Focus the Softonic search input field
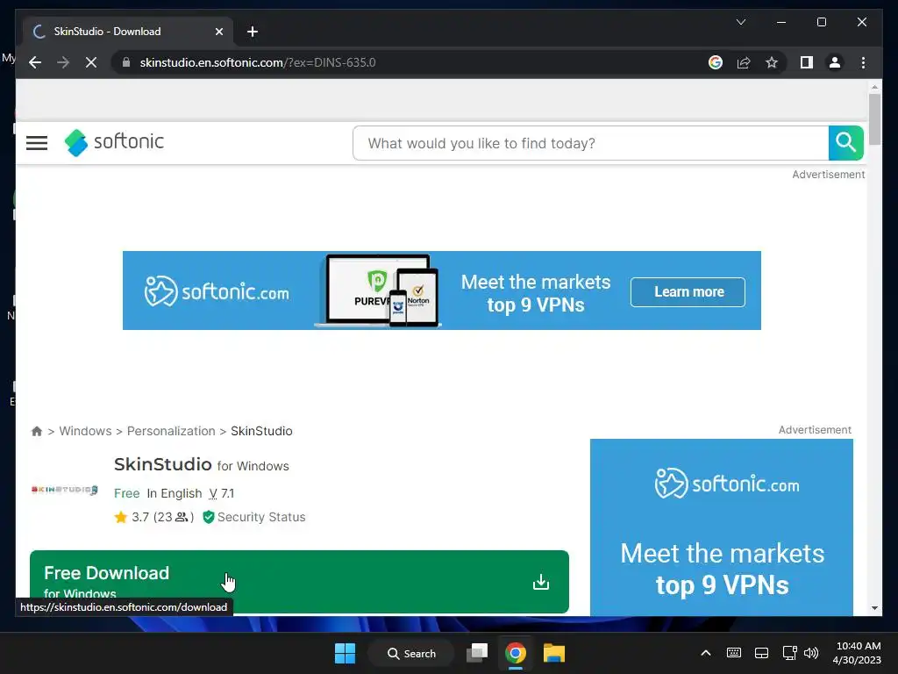 tap(590, 143)
